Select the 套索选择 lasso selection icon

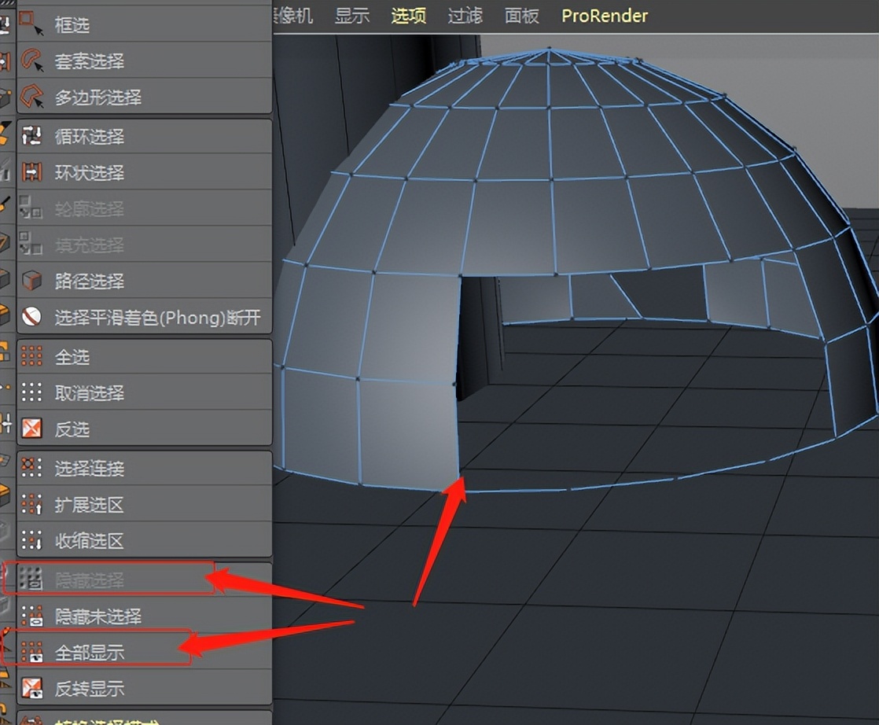coord(33,61)
